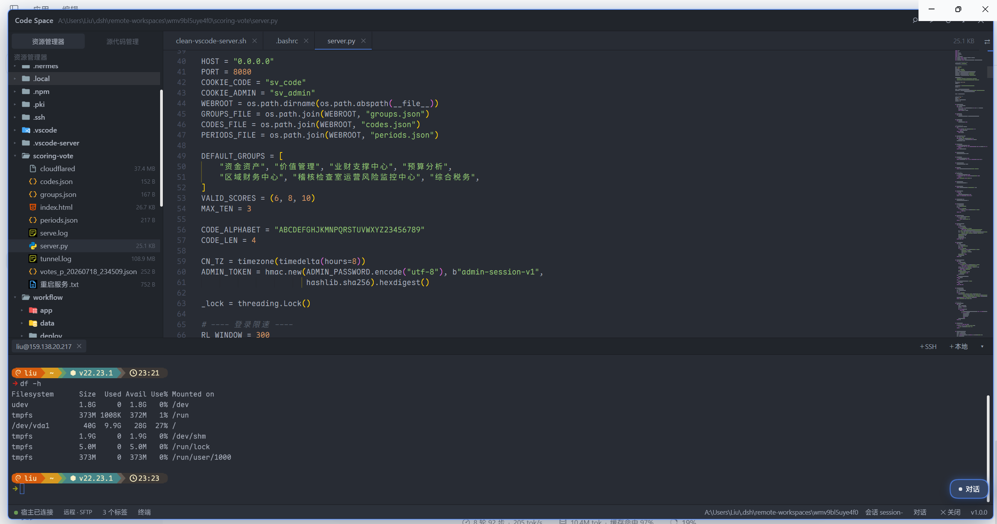Click the file explorer scrollbar
This screenshot has height=524, width=997.
(161, 148)
